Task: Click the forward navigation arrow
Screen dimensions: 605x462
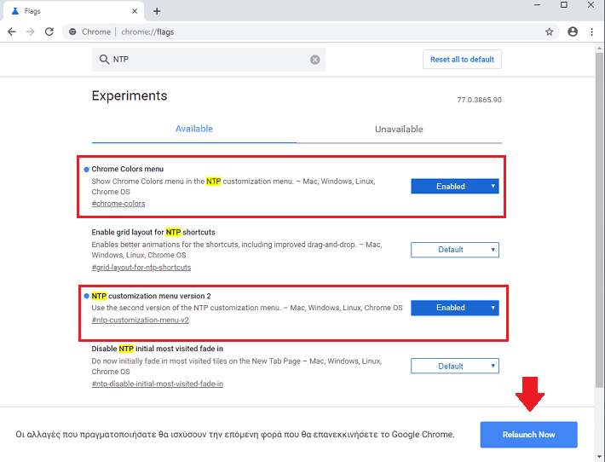Action: click(x=31, y=32)
